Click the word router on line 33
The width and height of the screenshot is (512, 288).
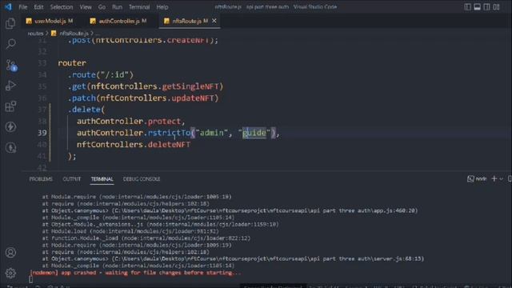coord(72,63)
